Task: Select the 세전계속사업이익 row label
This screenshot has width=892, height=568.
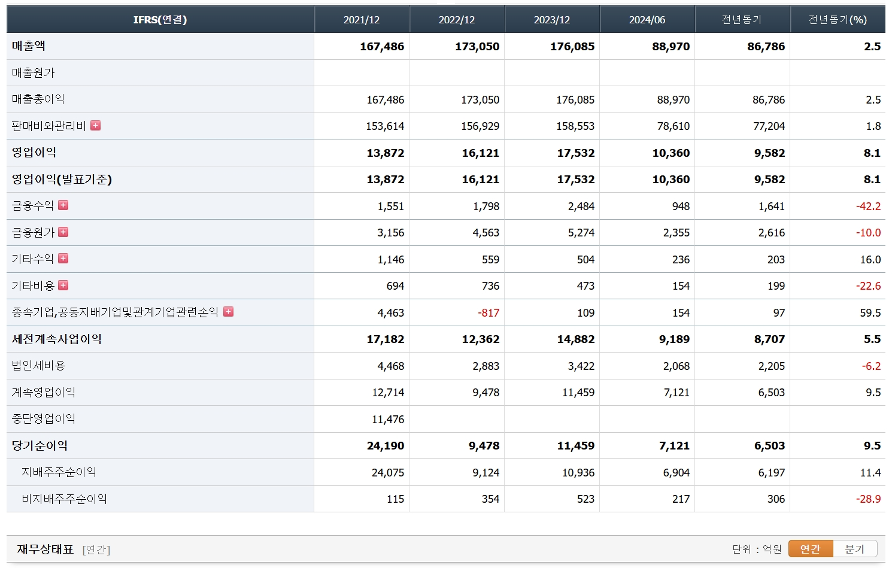Action: click(x=57, y=339)
